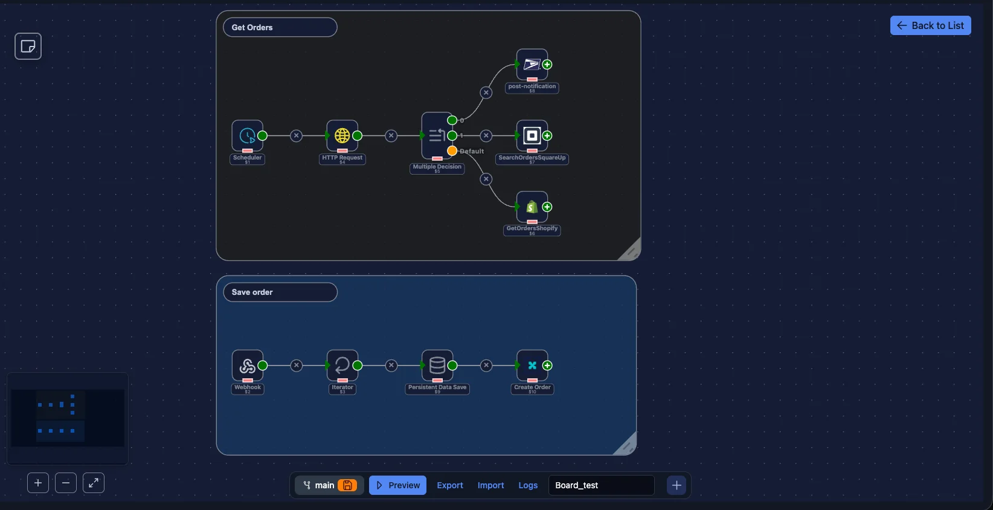Click the GetOrdersShopify label
Image resolution: width=993 pixels, height=510 pixels.
click(x=532, y=230)
